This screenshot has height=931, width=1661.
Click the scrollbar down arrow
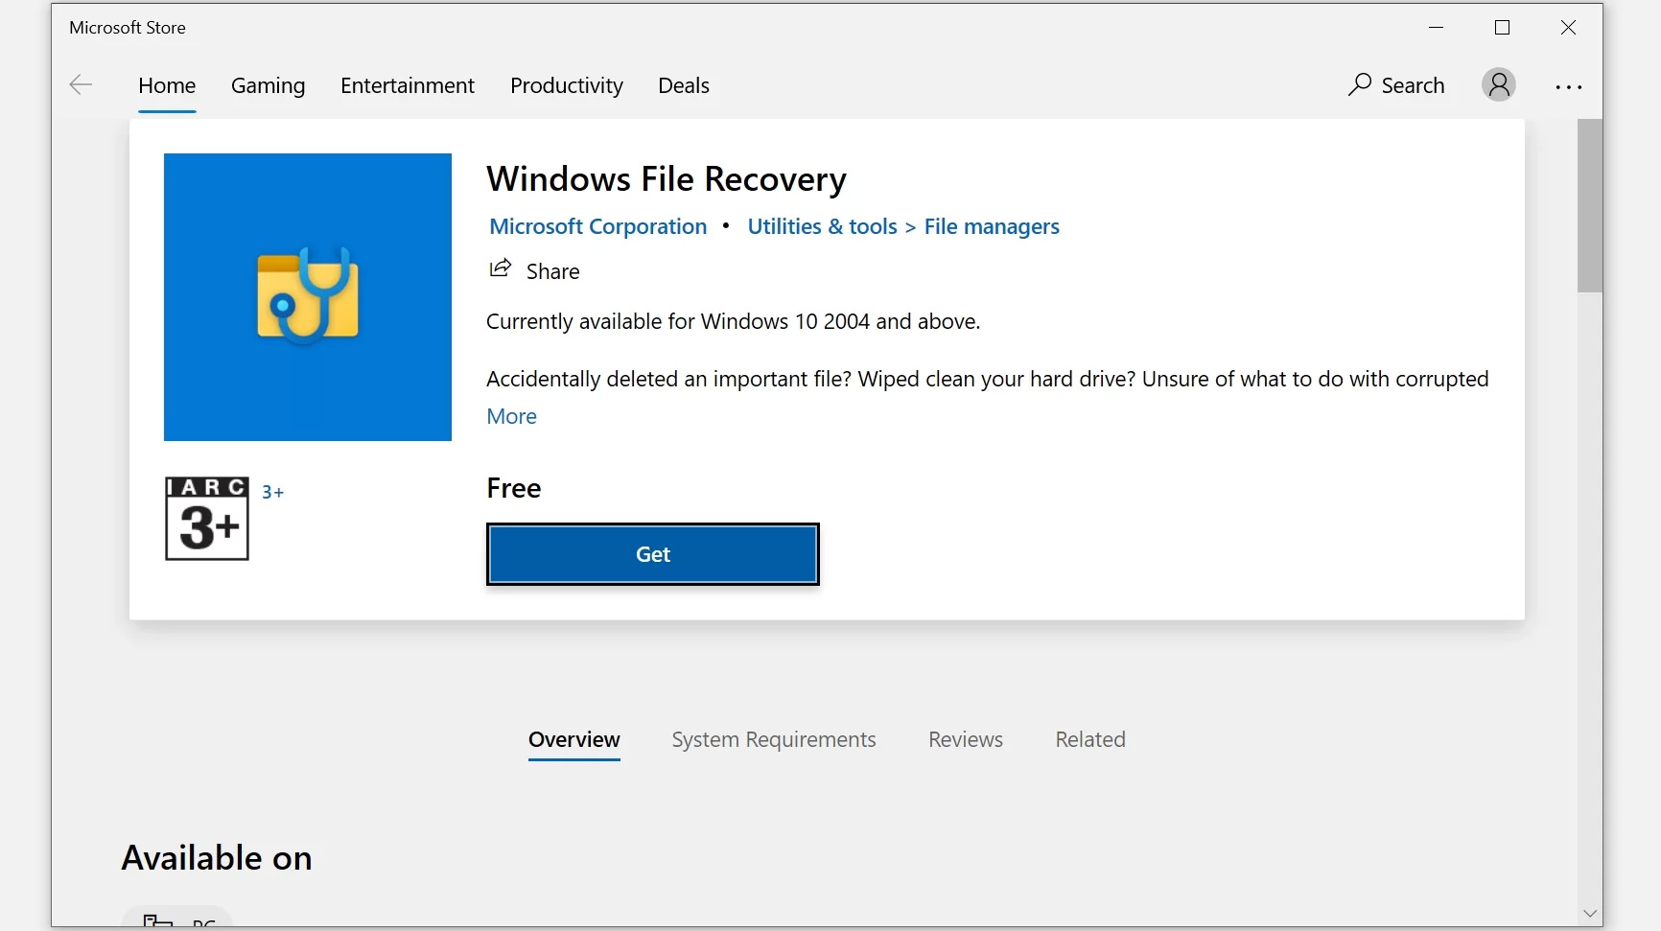[1590, 914]
